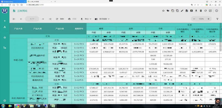This screenshot has height=108, width=222.
Task: Click the specification model column header
Action: pyautogui.click(x=79, y=29)
